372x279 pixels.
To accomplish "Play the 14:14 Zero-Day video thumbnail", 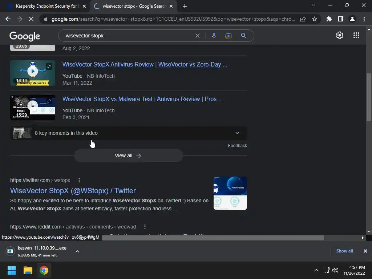I will pos(33,73).
